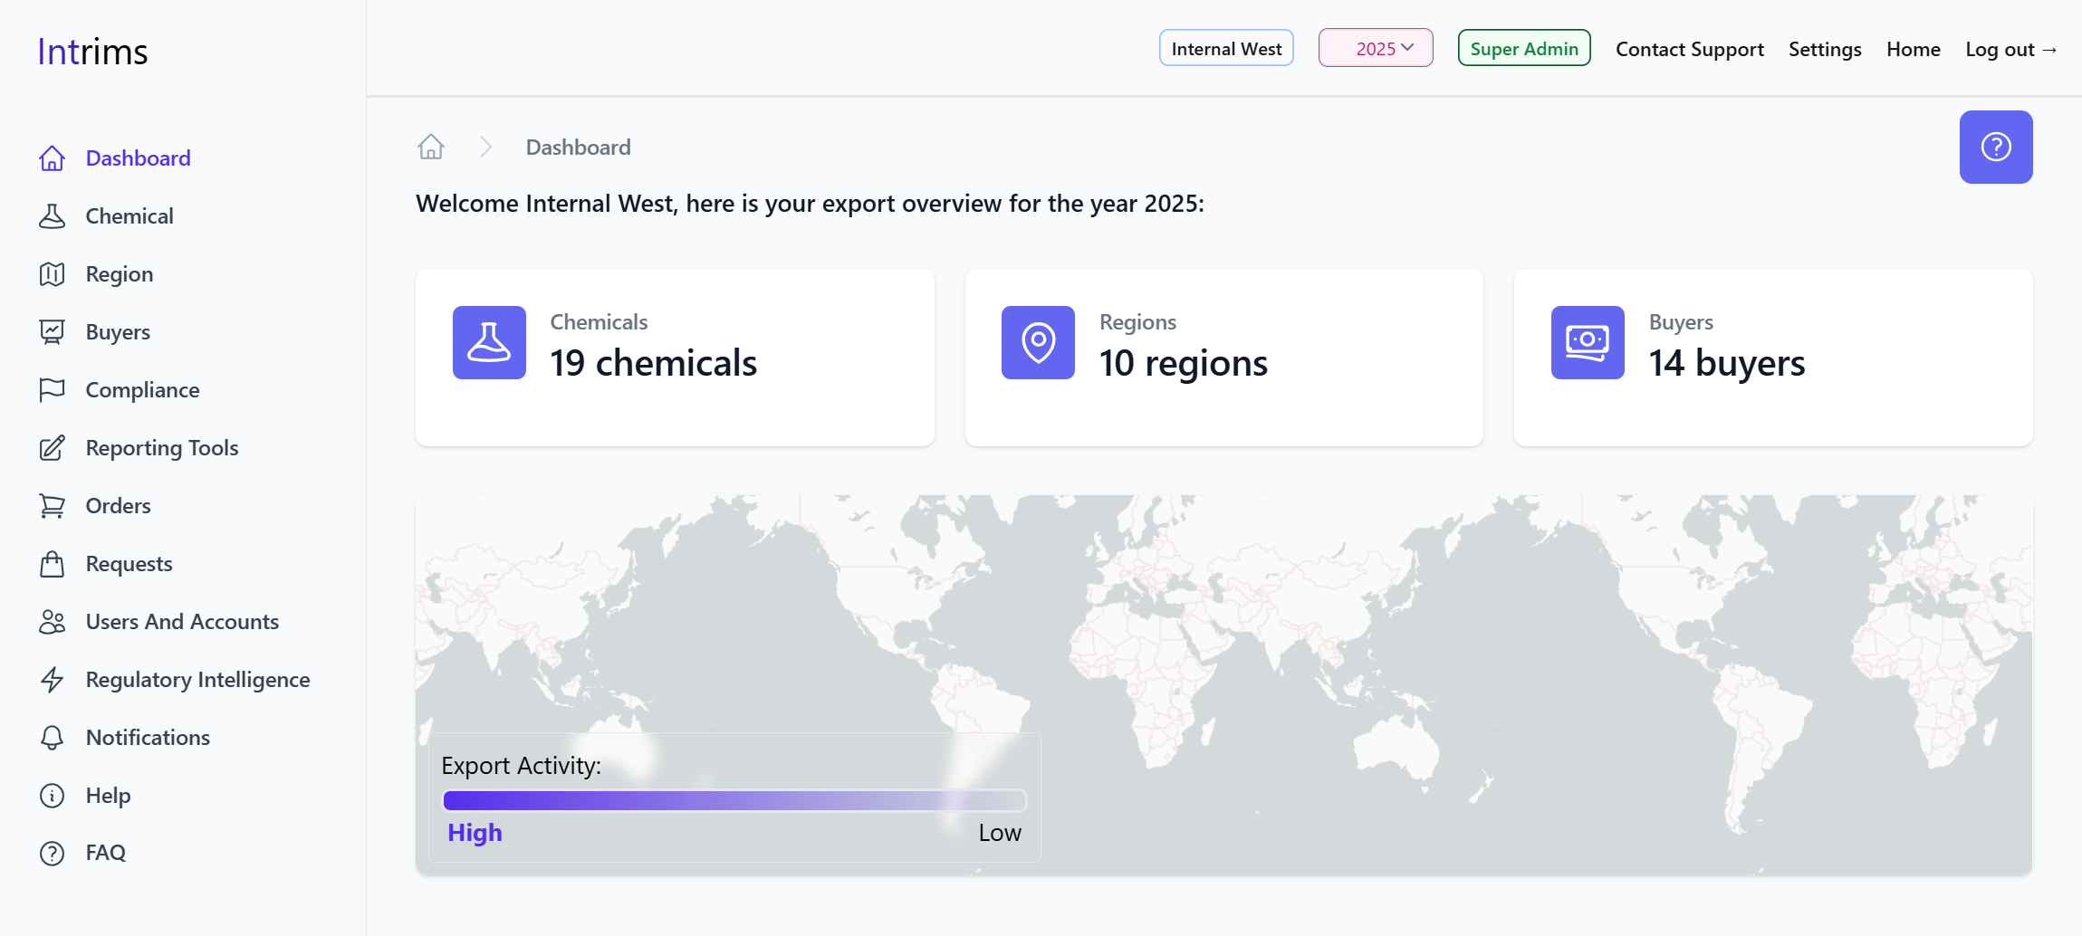2082x936 pixels.
Task: Click the Orders cart icon
Action: click(52, 506)
